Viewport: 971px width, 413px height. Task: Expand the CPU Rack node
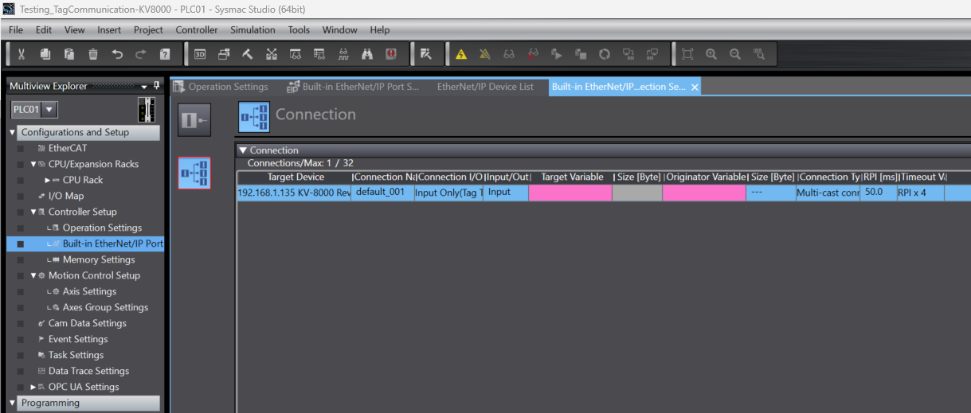click(x=48, y=180)
